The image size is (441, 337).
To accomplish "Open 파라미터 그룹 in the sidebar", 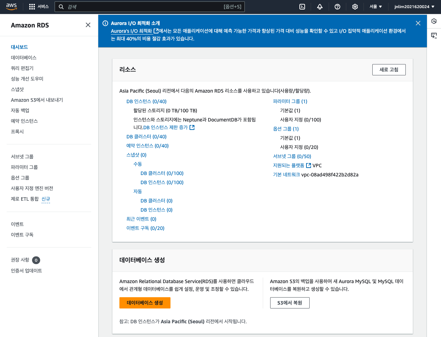I will coord(24,167).
